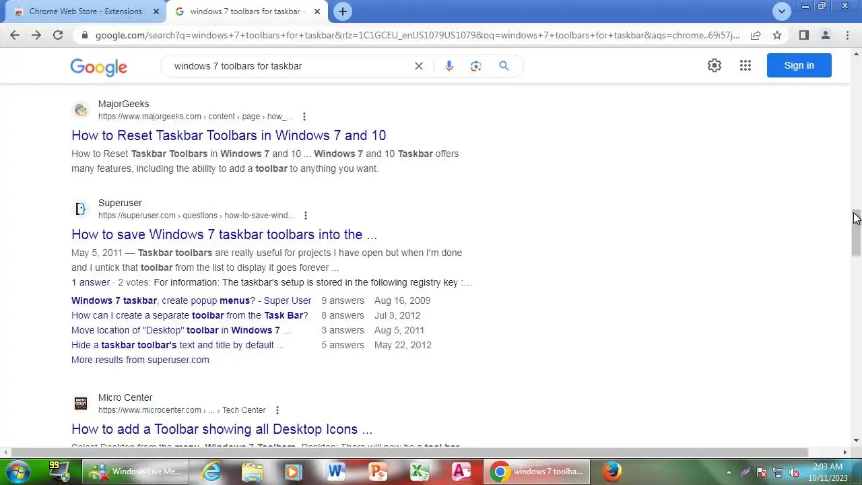The height and width of the screenshot is (485, 862).
Task: Open Windows 7 taskbar create popup menus link
Action: pos(191,300)
